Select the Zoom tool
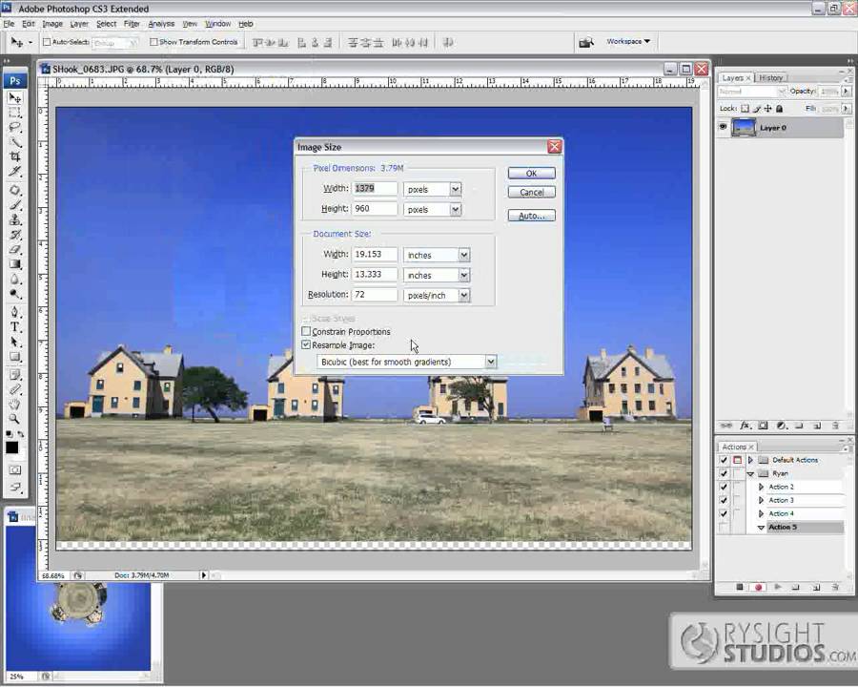The height and width of the screenshot is (687, 858). pos(14,419)
